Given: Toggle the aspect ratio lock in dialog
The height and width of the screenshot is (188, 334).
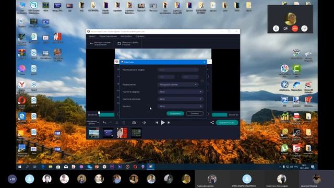Looking at the screenshot, I should pos(202,80).
